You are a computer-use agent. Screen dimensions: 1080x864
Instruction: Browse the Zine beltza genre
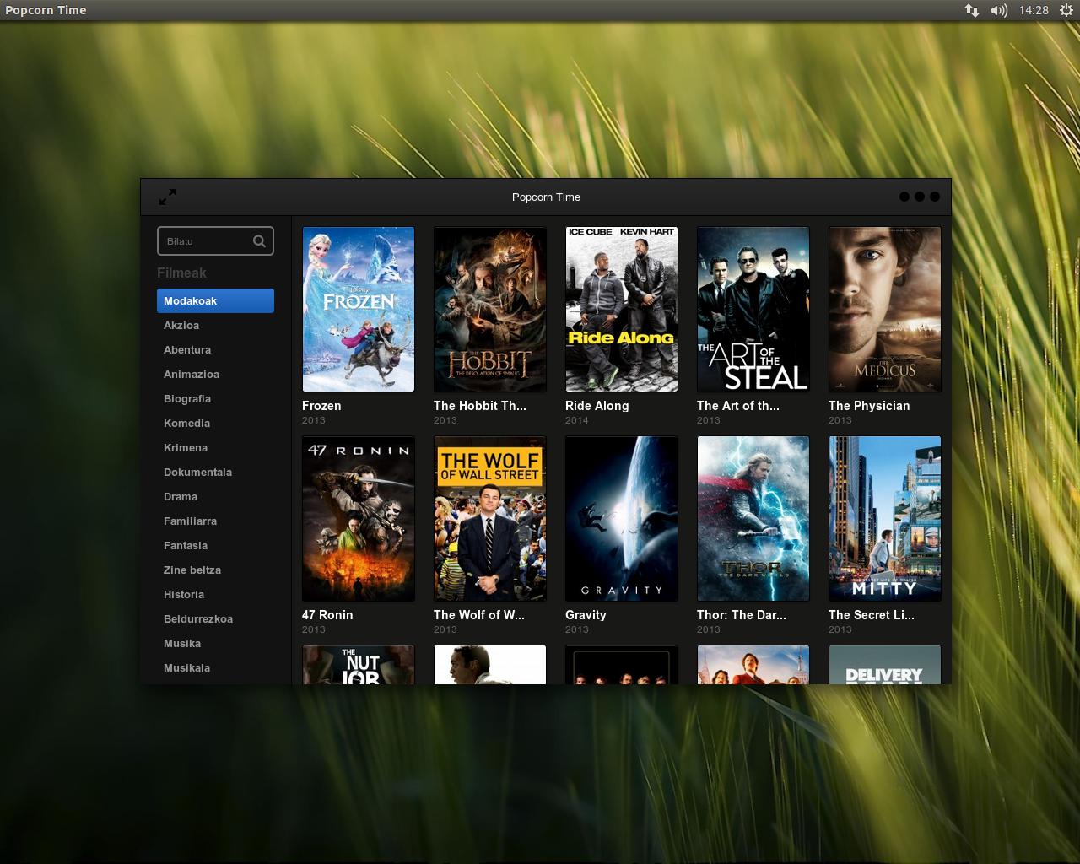point(192,570)
